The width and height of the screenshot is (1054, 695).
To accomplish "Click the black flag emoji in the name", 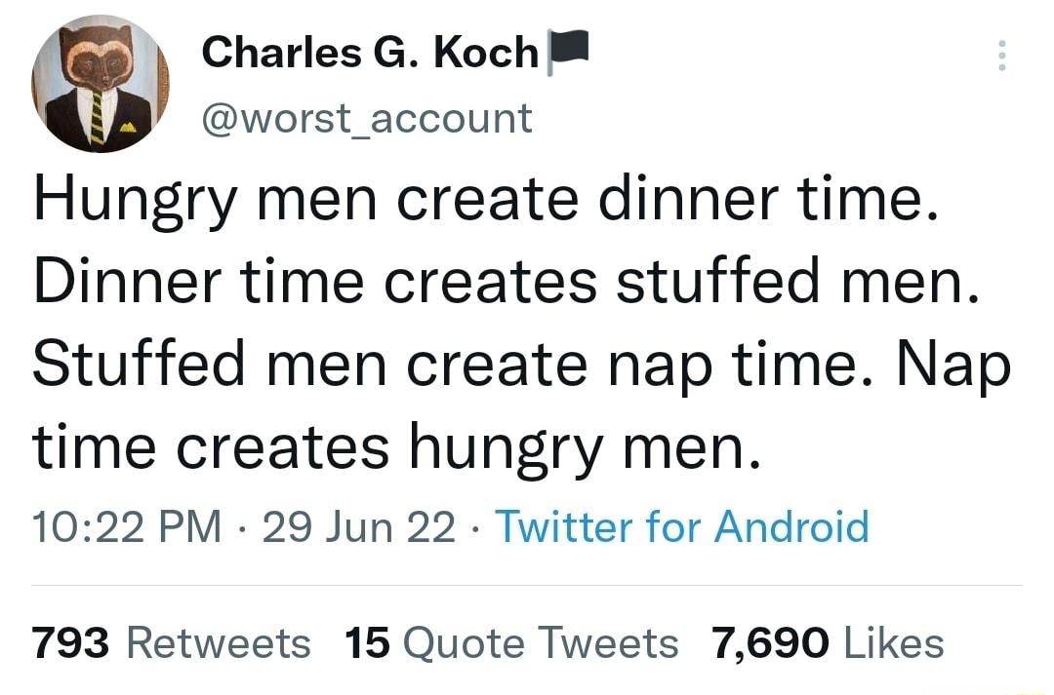I will [x=568, y=47].
